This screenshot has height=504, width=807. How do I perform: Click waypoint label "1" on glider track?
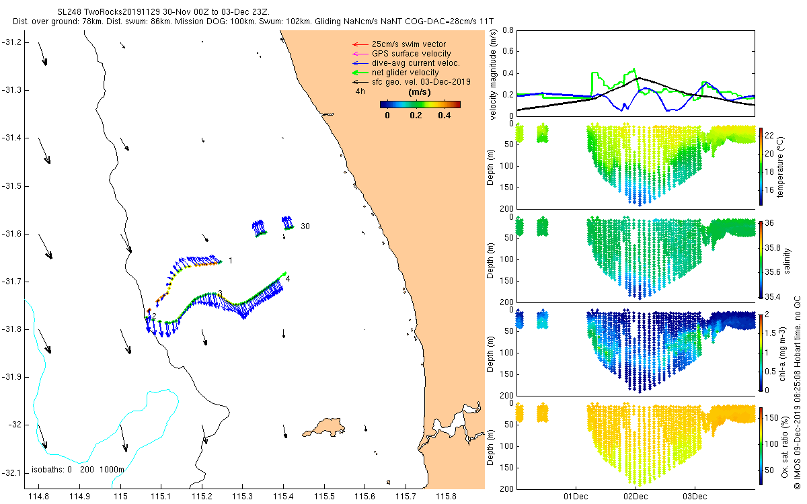(x=230, y=259)
